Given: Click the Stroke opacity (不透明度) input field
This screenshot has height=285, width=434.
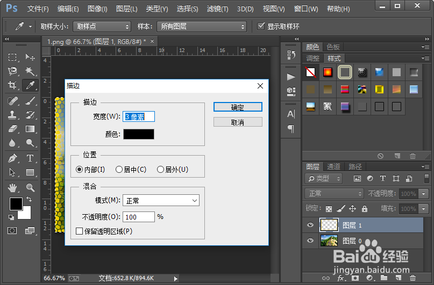Looking at the screenshot, I should pyautogui.click(x=139, y=217).
